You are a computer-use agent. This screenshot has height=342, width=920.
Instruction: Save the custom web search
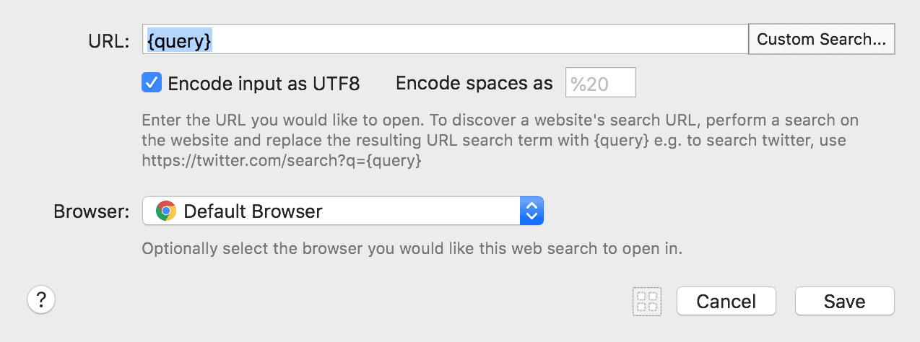(845, 301)
